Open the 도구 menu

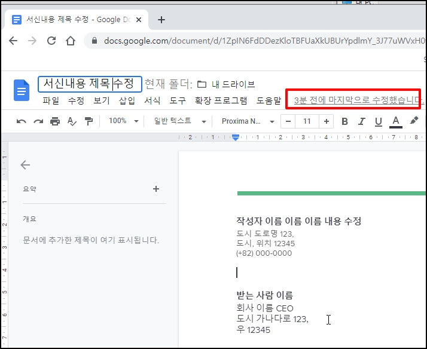click(178, 100)
